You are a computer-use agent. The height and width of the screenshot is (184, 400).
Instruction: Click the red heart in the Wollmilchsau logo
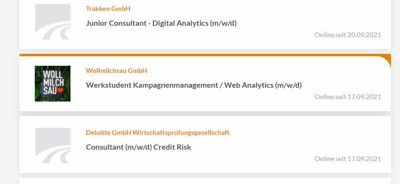click(60, 90)
